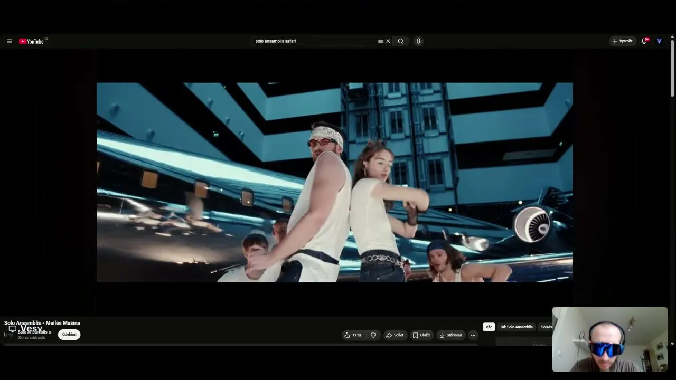Go to the YouTube home logo

[32, 41]
